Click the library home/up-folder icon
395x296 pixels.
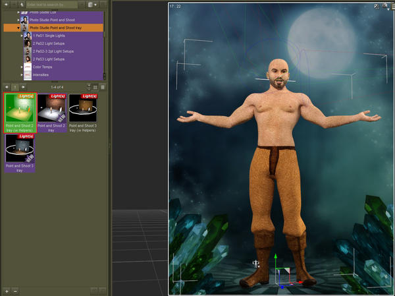(22, 5)
